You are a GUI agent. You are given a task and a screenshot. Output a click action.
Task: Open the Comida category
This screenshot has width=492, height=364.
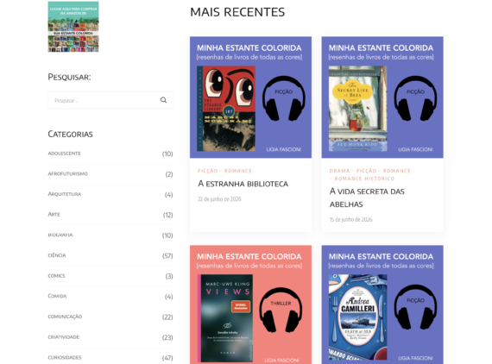(57, 296)
